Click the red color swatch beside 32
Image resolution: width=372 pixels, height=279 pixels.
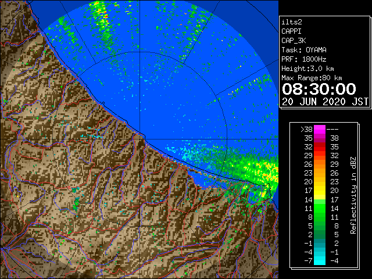(320, 147)
